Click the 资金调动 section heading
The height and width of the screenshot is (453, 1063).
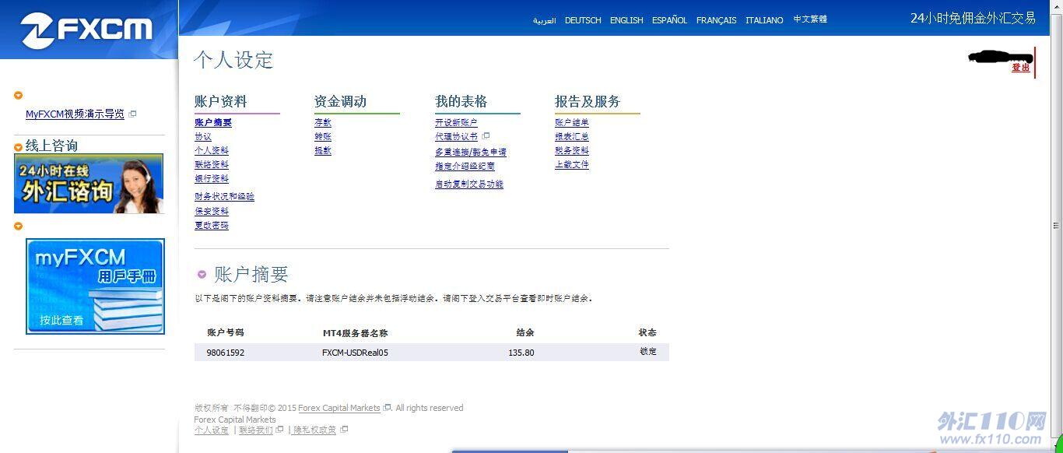pos(340,102)
